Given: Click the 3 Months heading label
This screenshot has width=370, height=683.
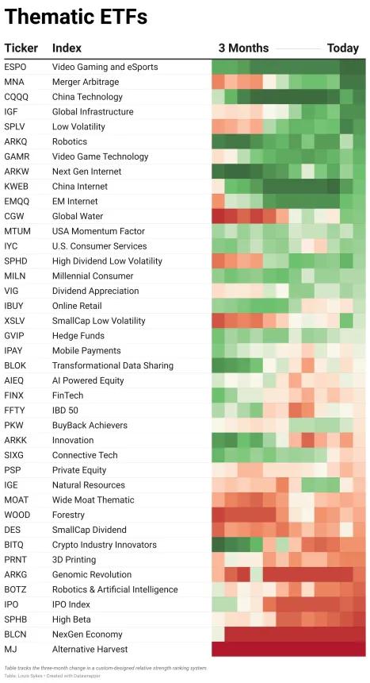Looking at the screenshot, I should click(x=243, y=48).
